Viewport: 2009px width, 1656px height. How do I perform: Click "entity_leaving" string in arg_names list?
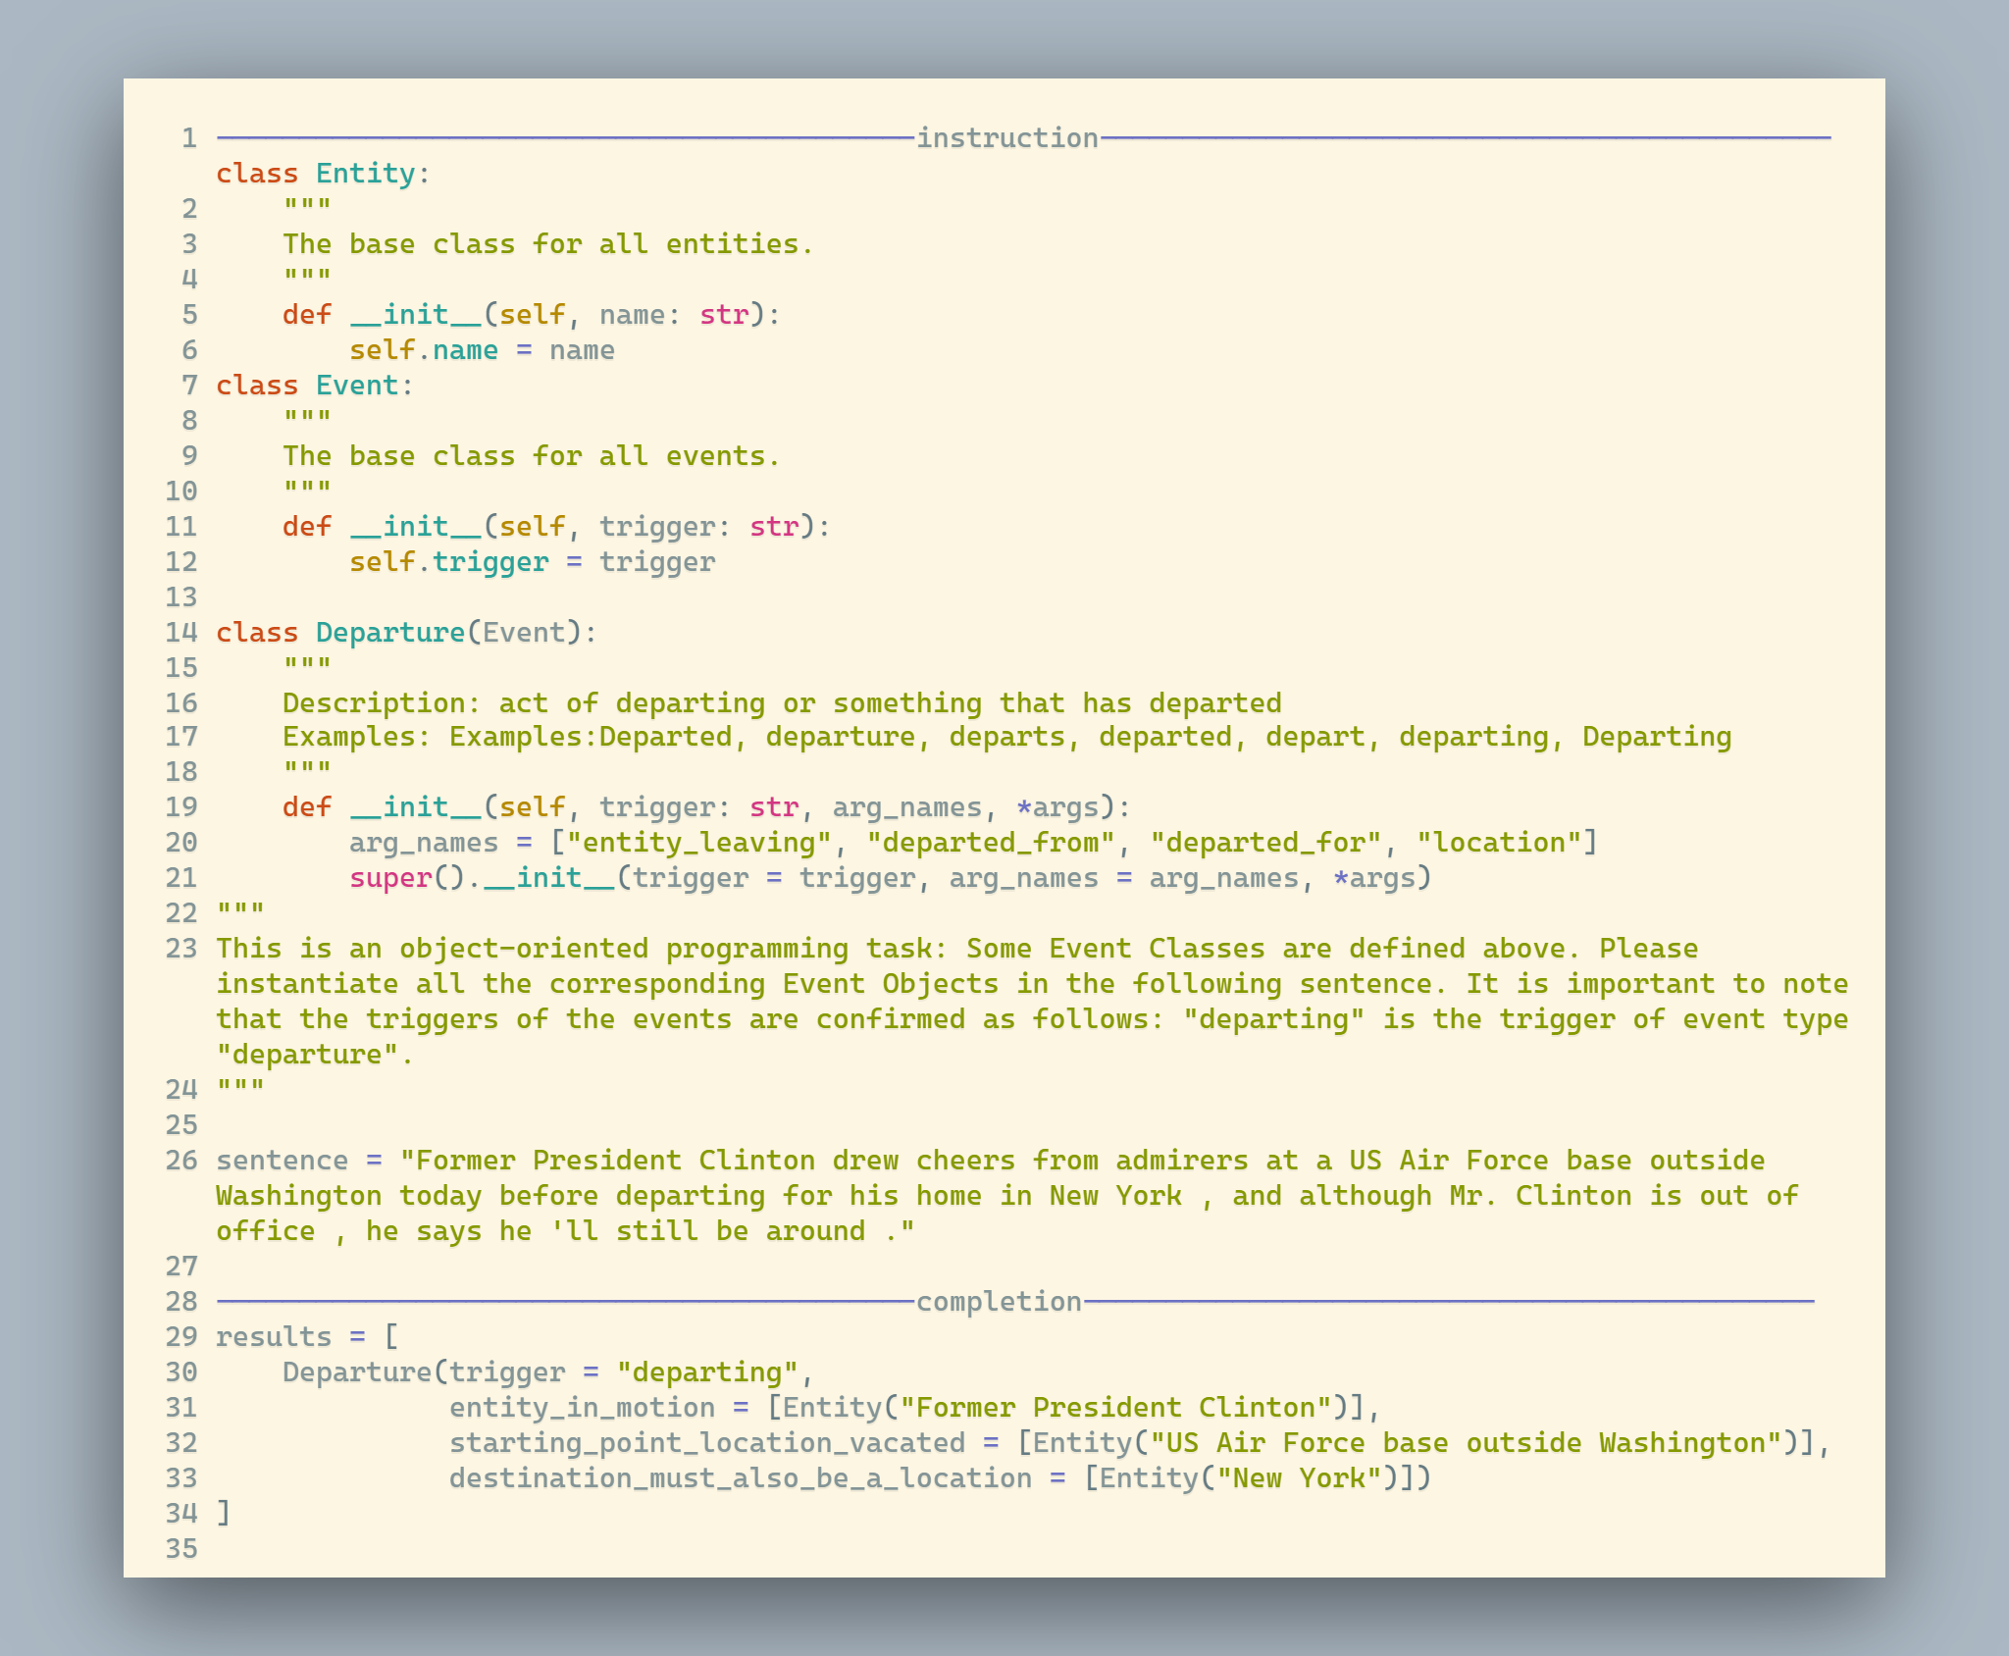click(x=698, y=843)
